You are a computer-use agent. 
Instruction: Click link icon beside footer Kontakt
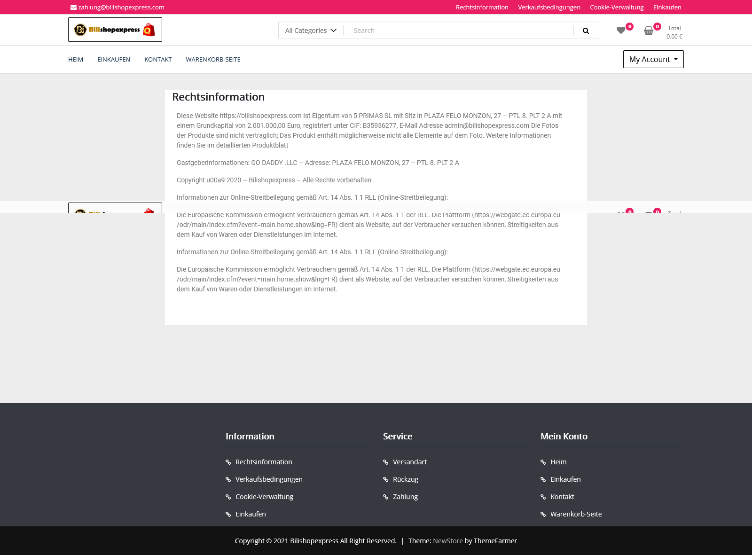click(543, 497)
